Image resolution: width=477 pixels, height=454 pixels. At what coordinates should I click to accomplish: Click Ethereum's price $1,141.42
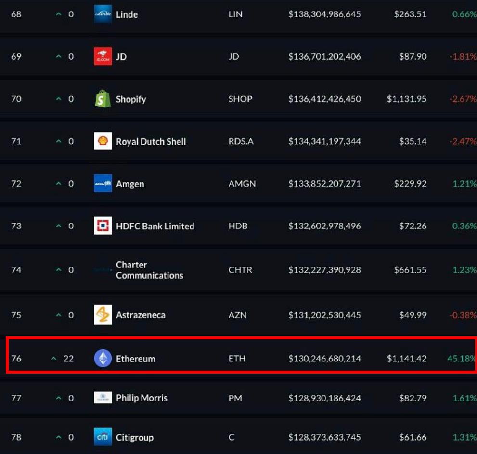tap(407, 358)
